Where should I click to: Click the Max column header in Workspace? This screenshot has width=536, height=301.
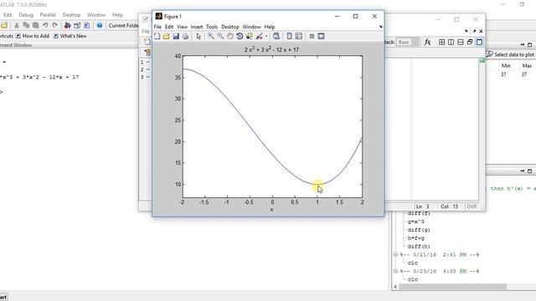(x=527, y=66)
